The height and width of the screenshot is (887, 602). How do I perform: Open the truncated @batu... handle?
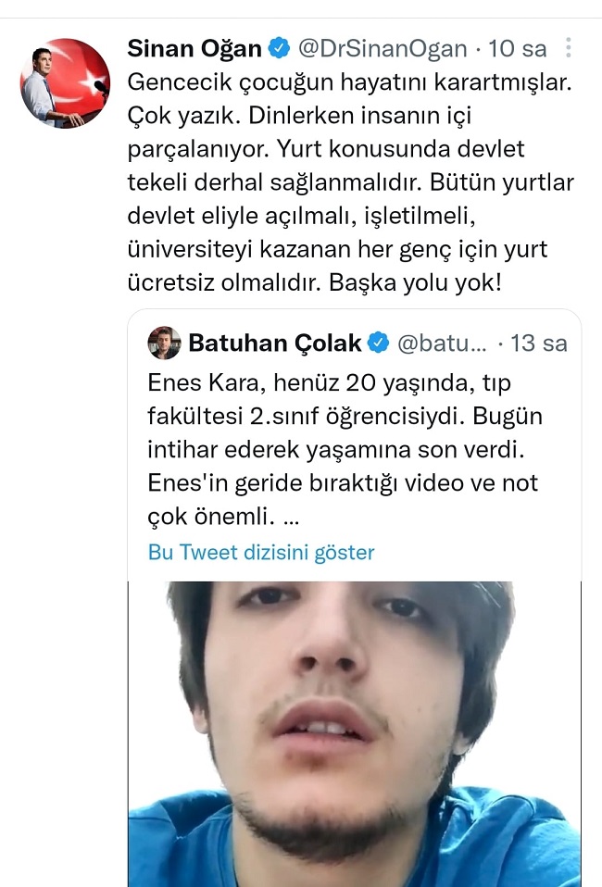pyautogui.click(x=442, y=344)
